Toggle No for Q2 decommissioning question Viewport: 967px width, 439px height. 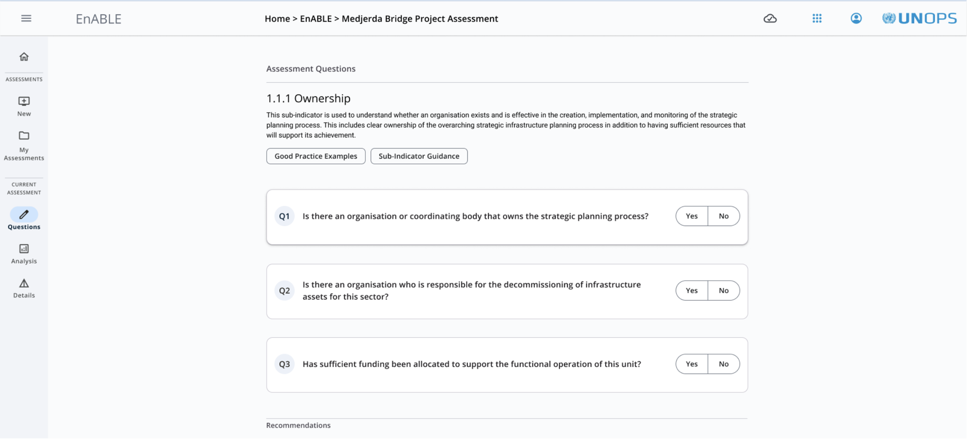pyautogui.click(x=723, y=290)
